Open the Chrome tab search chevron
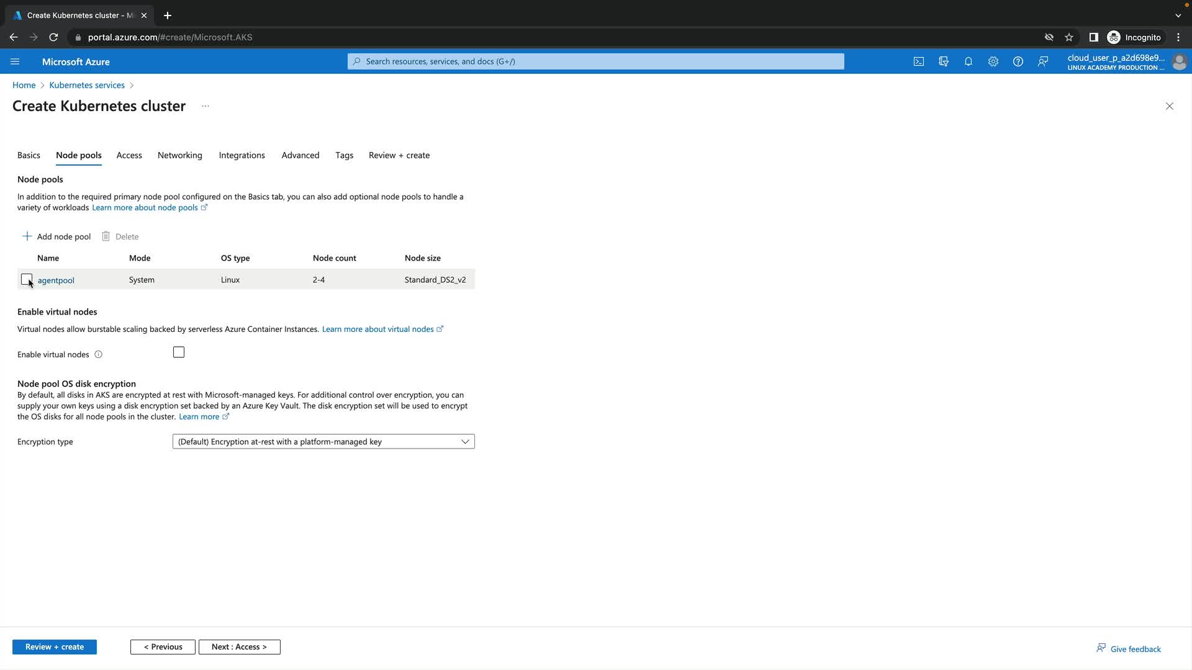The height and width of the screenshot is (670, 1192). [x=1178, y=16]
